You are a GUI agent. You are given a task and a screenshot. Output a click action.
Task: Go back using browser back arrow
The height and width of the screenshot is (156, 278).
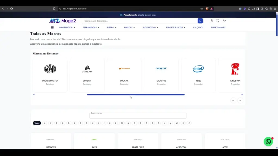click(3, 9)
